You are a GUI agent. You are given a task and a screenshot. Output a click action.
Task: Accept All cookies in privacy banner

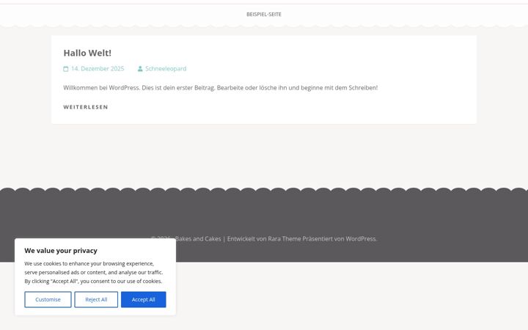[x=144, y=299]
